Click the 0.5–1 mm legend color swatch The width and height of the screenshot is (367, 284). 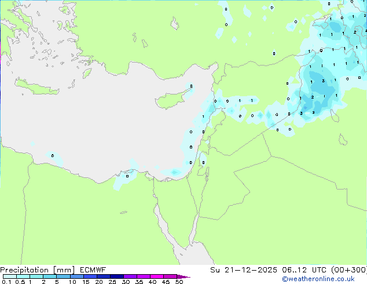pyautogui.click(x=23, y=276)
